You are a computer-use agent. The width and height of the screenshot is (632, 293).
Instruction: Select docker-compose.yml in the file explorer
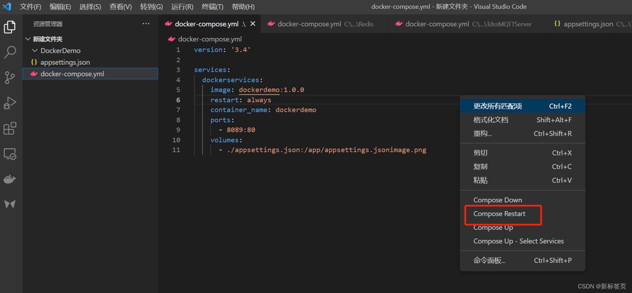point(72,74)
